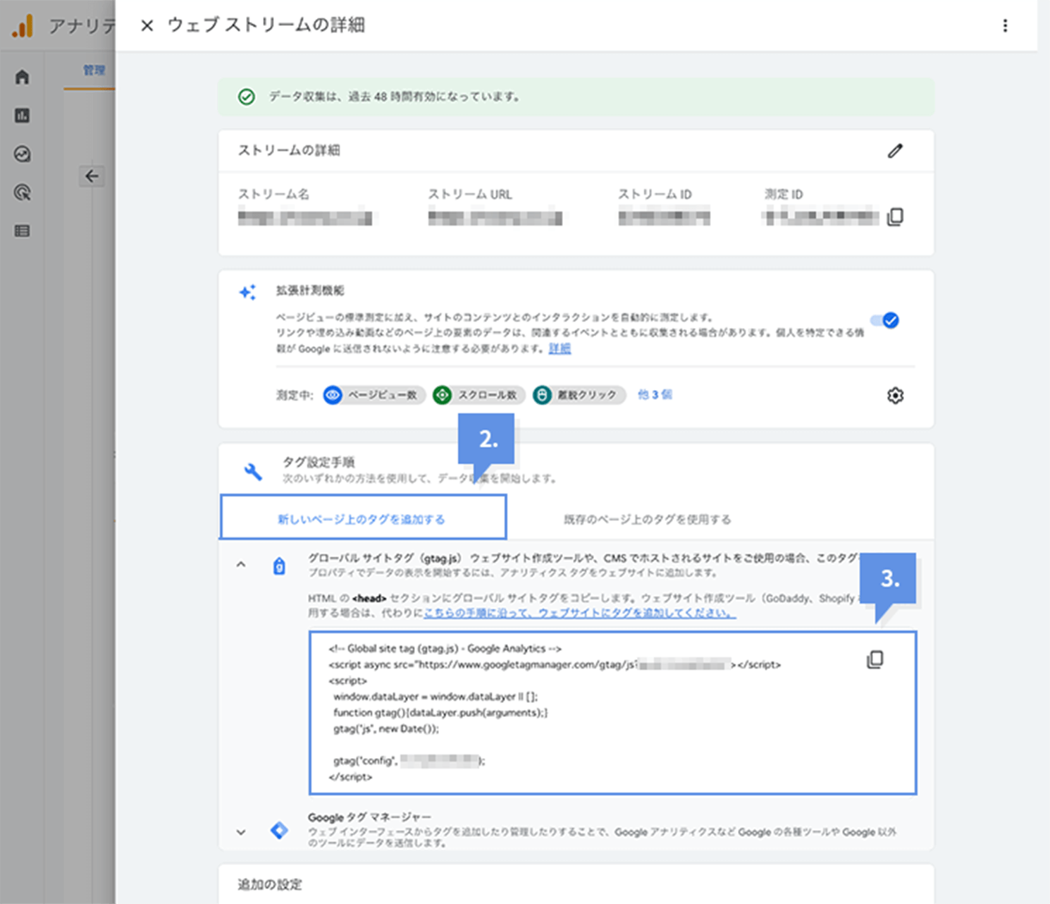Copy the global site tag code
The width and height of the screenshot is (1050, 904).
tap(875, 660)
